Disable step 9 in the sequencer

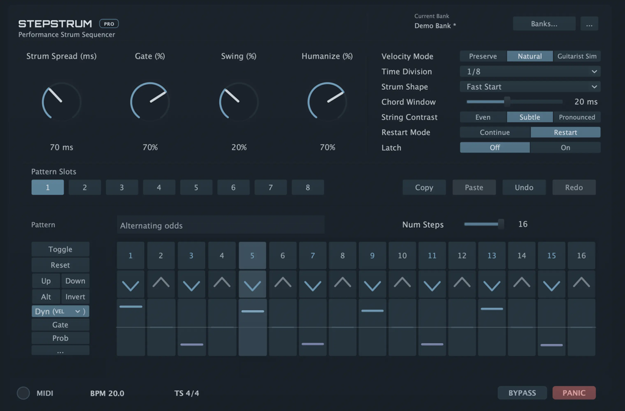[x=372, y=255]
